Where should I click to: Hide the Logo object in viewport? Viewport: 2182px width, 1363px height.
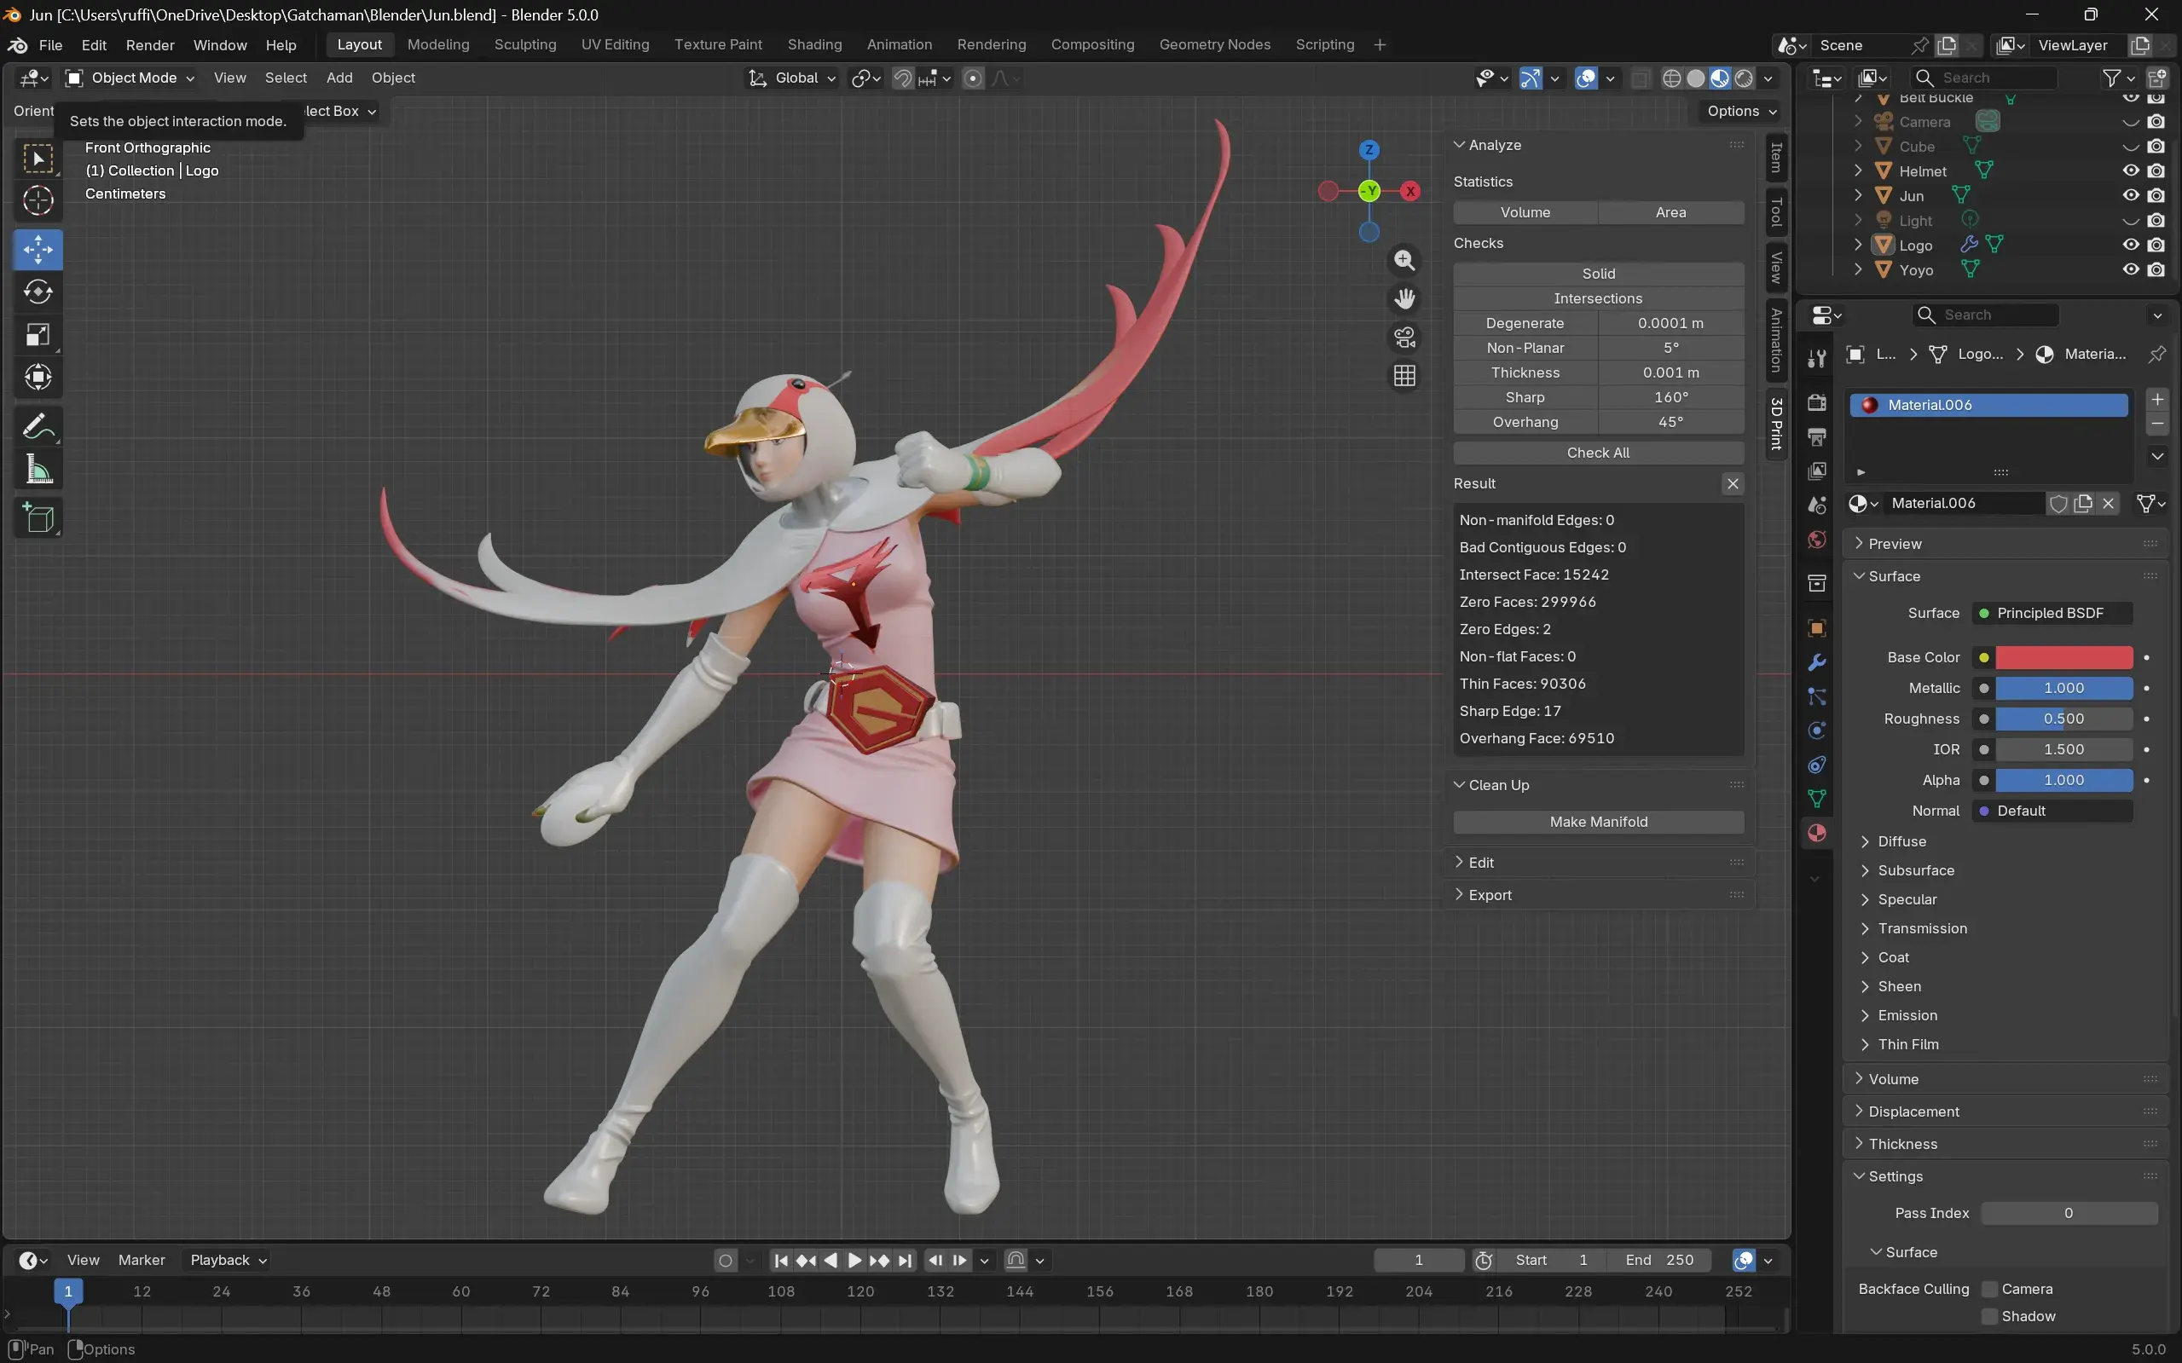[x=2131, y=245]
